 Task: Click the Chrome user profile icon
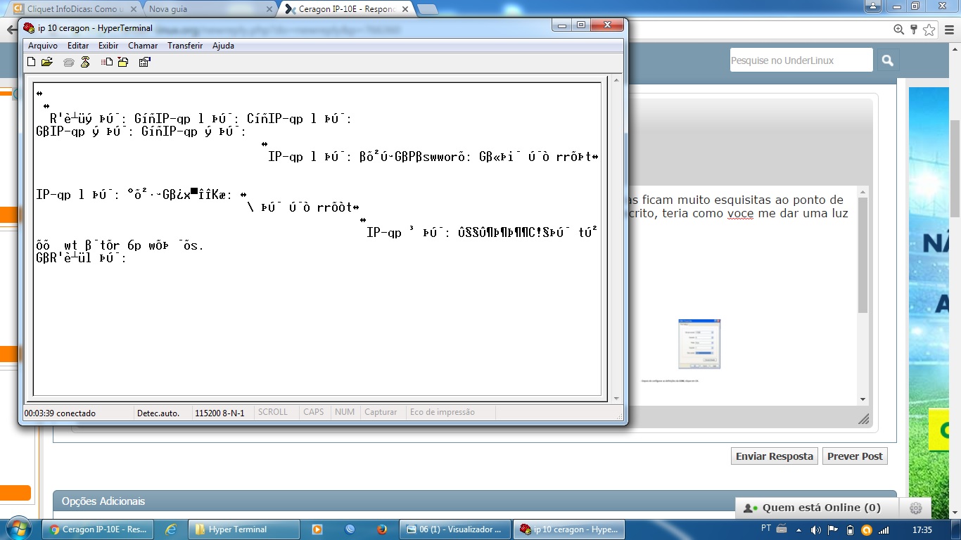873,6
